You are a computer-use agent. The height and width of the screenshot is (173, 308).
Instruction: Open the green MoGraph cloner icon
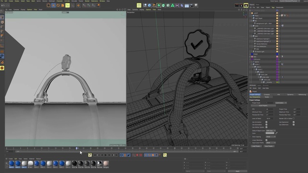(173, 5)
